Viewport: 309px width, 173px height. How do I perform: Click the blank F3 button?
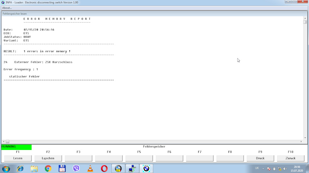79,158
